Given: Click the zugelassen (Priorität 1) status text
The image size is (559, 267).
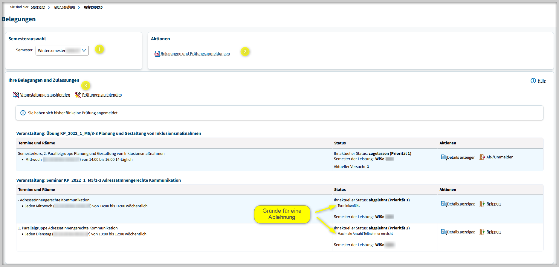Looking at the screenshot, I should pos(390,153).
